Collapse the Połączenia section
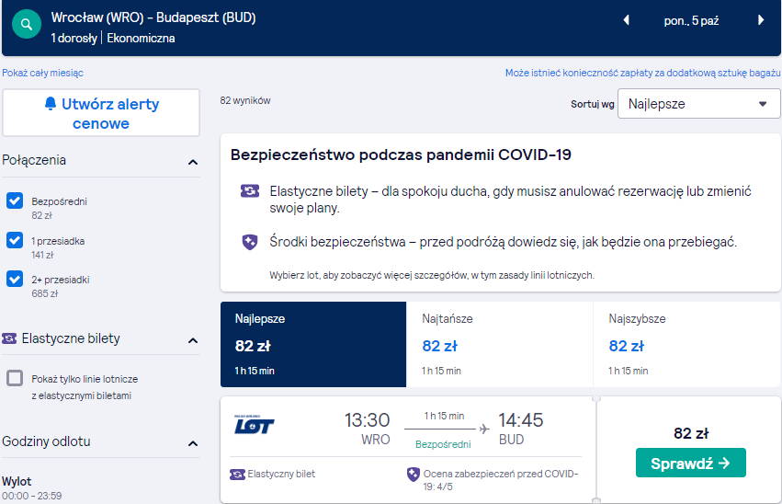 tap(193, 162)
